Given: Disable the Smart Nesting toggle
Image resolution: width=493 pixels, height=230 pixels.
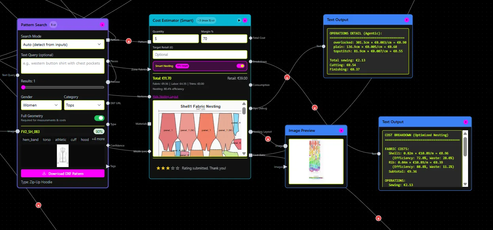Looking at the screenshot, I should tap(240, 66).
